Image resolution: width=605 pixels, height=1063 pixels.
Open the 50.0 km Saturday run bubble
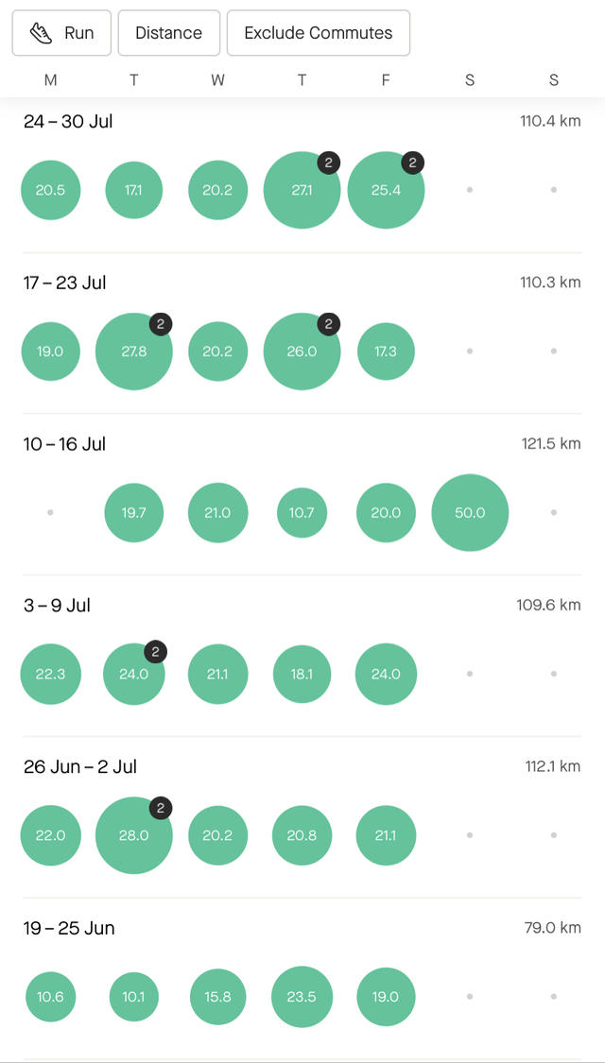470,512
